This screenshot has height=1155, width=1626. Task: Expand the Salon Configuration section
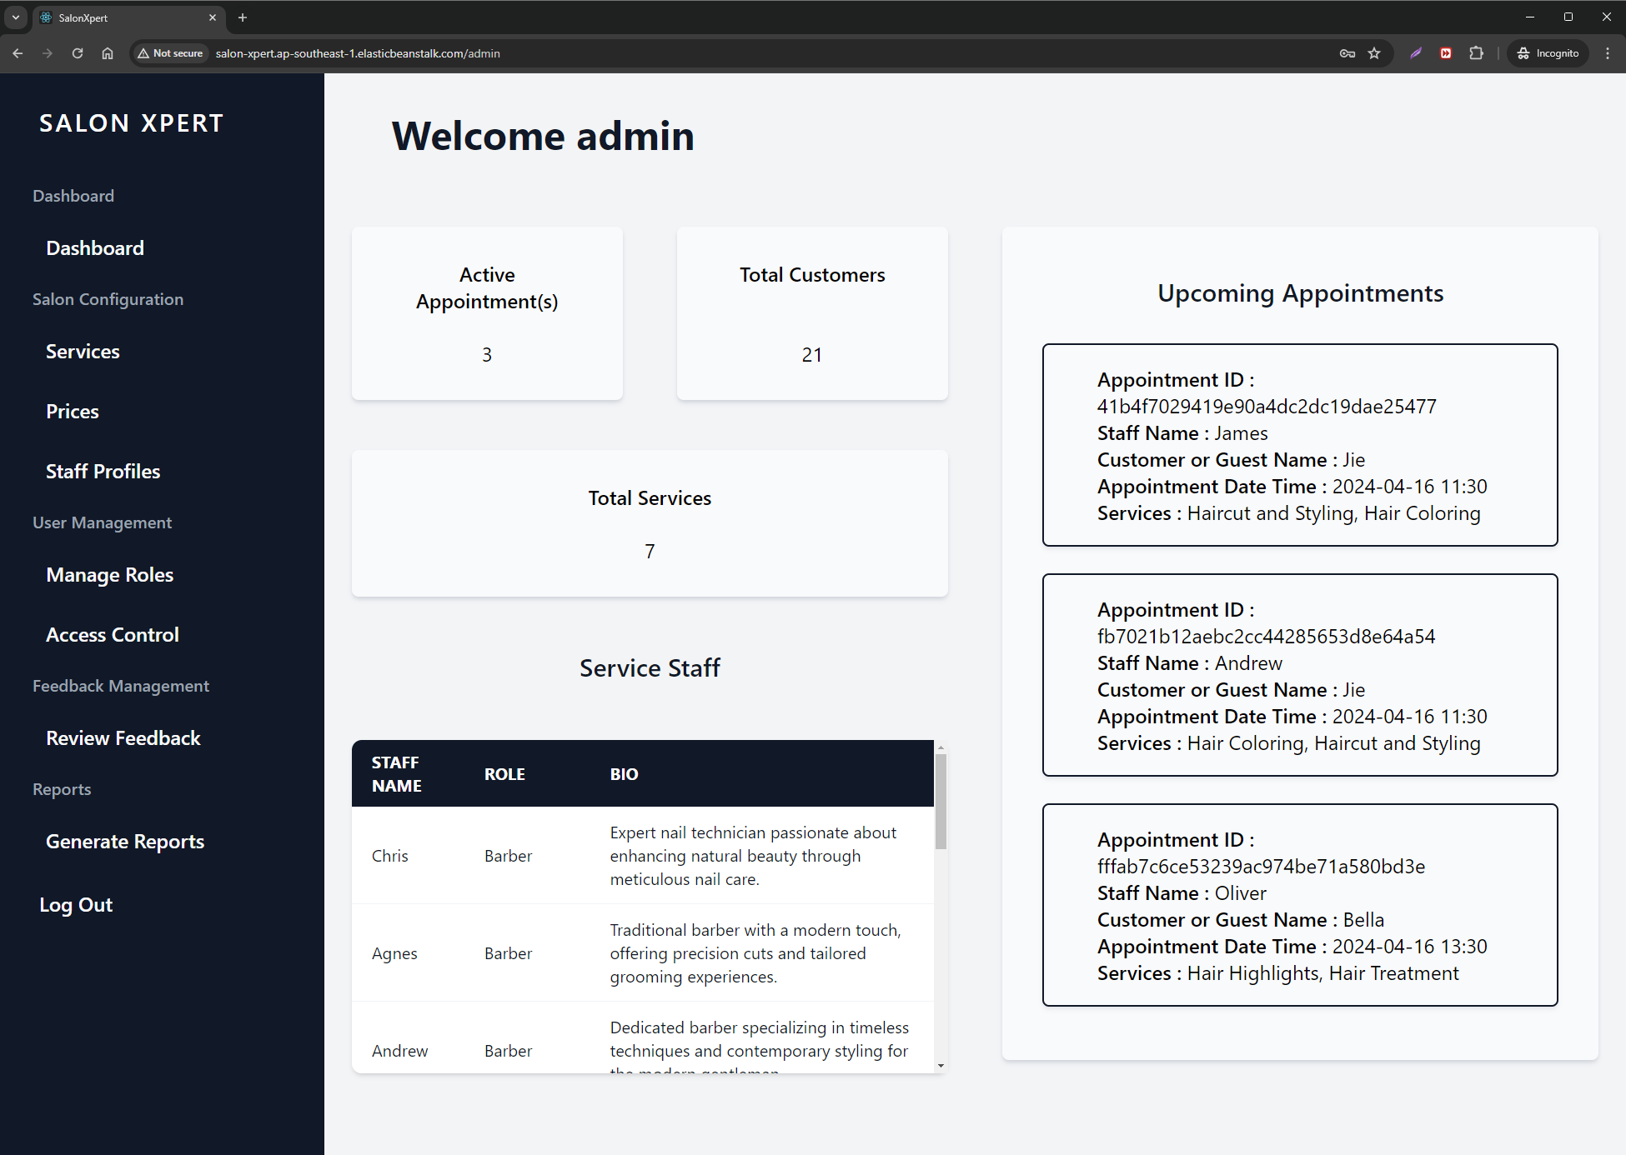click(107, 297)
